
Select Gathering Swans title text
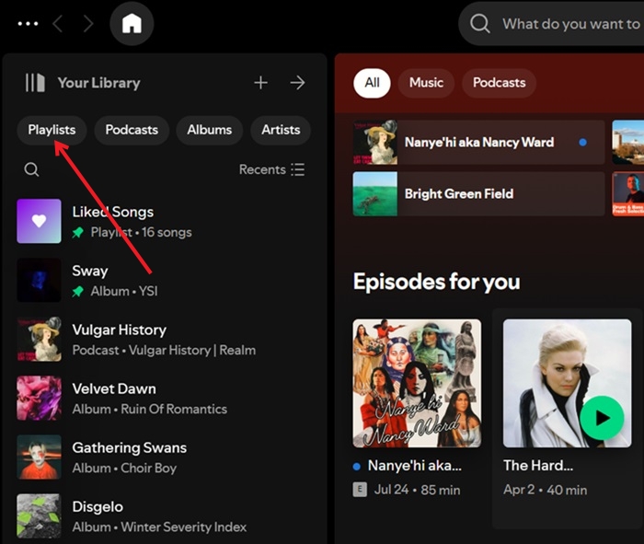click(130, 447)
